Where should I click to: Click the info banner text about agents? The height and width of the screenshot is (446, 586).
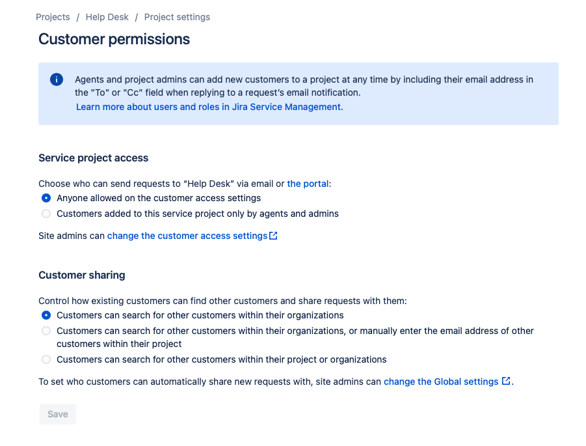coord(304,86)
